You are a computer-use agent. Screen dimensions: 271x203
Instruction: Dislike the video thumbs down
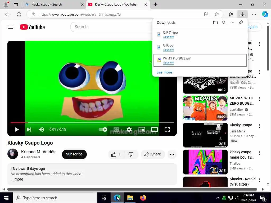[131, 154]
